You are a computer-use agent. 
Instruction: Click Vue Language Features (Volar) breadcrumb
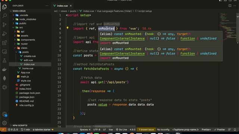[x=114, y=11]
